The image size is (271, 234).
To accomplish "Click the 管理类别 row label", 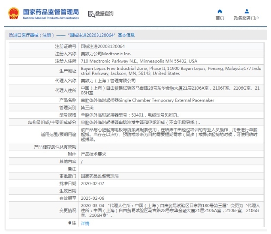I will click(68, 108).
